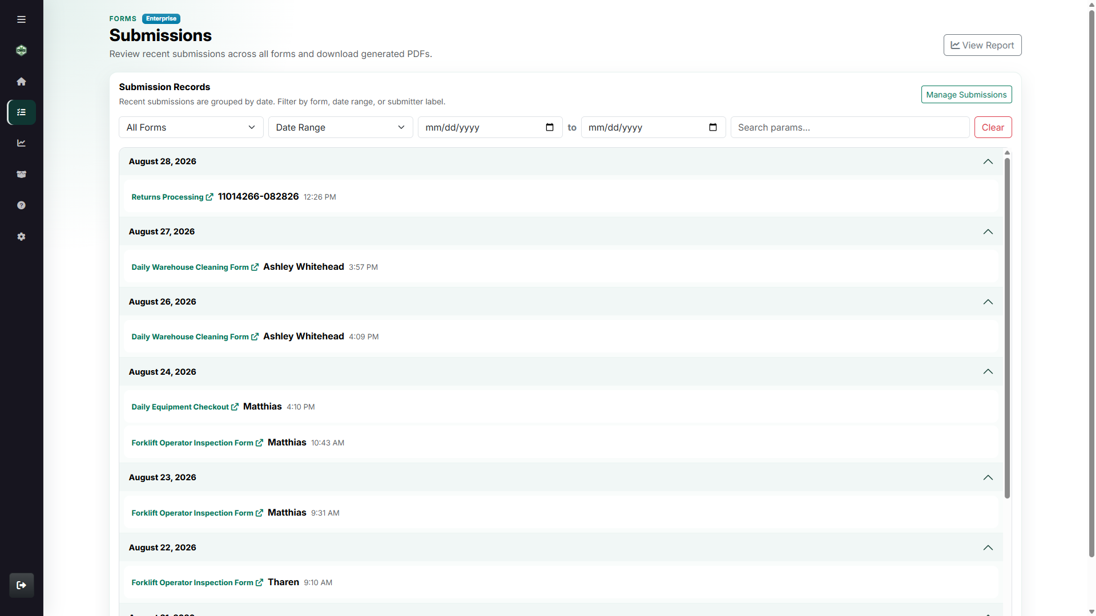The image size is (1096, 616).
Task: Open the analytics chart sidebar icon
Action: coord(21,143)
